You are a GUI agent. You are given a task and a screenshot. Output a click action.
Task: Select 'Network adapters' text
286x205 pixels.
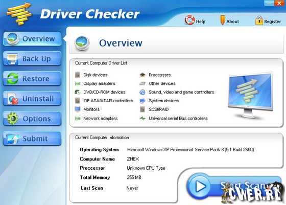click(x=100, y=118)
